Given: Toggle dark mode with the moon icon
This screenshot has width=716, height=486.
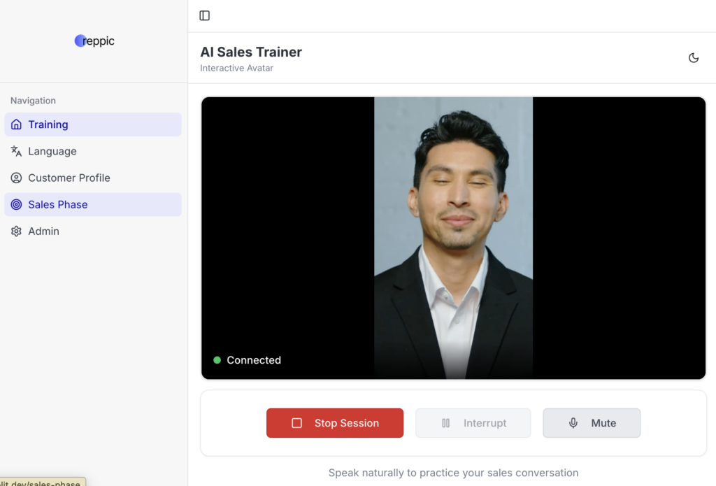Looking at the screenshot, I should (x=694, y=58).
